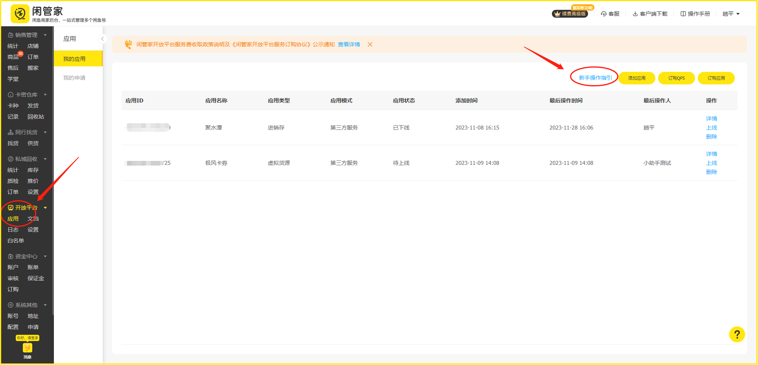
Task: Select the 我的应用 tab
Action: click(x=74, y=59)
